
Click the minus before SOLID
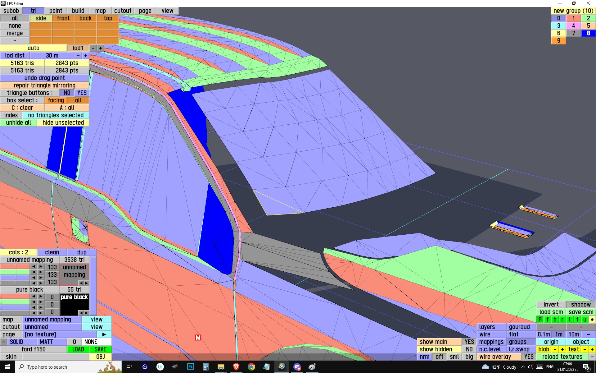3,342
